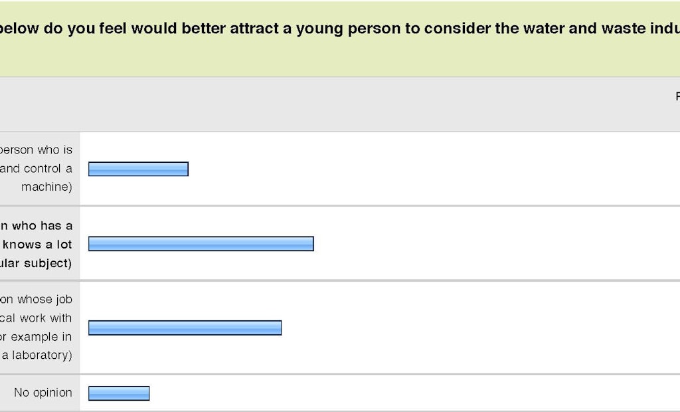Click the 'person who is' label line

click(36, 150)
